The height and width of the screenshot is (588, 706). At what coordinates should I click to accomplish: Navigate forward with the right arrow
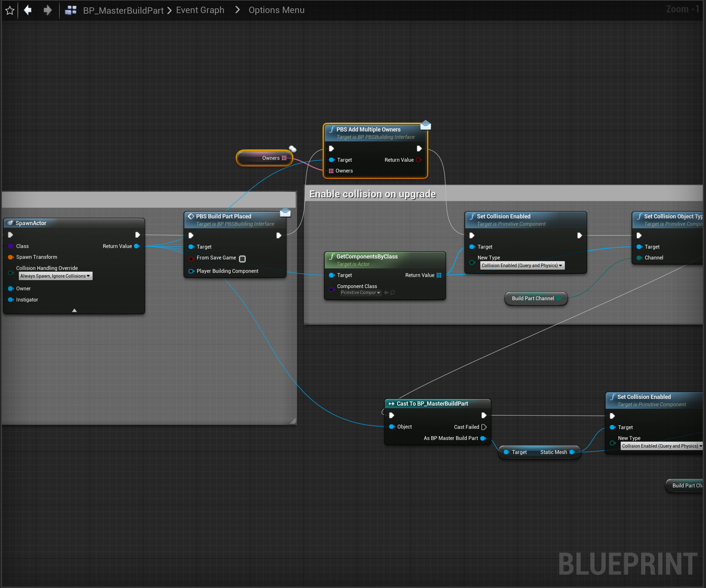(48, 10)
